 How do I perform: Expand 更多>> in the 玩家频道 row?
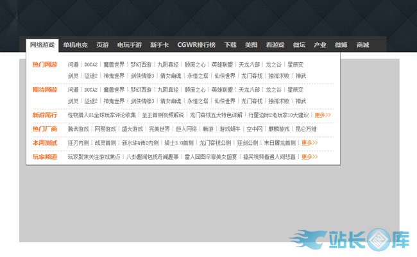click(309, 157)
